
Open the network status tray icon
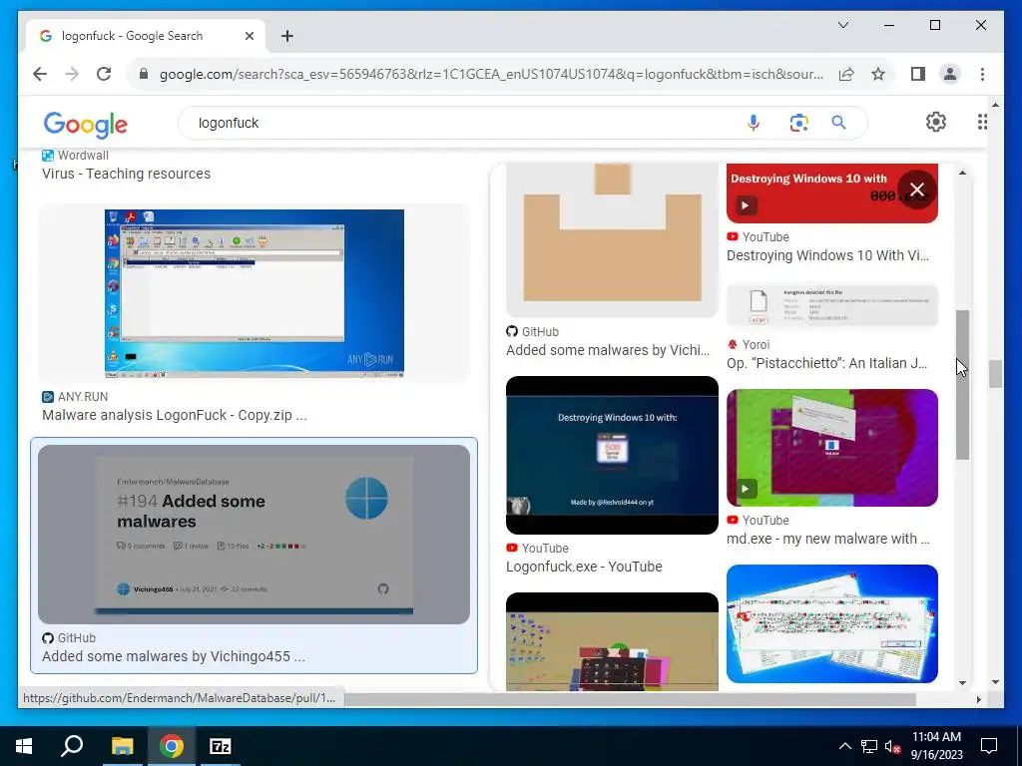(x=869, y=746)
